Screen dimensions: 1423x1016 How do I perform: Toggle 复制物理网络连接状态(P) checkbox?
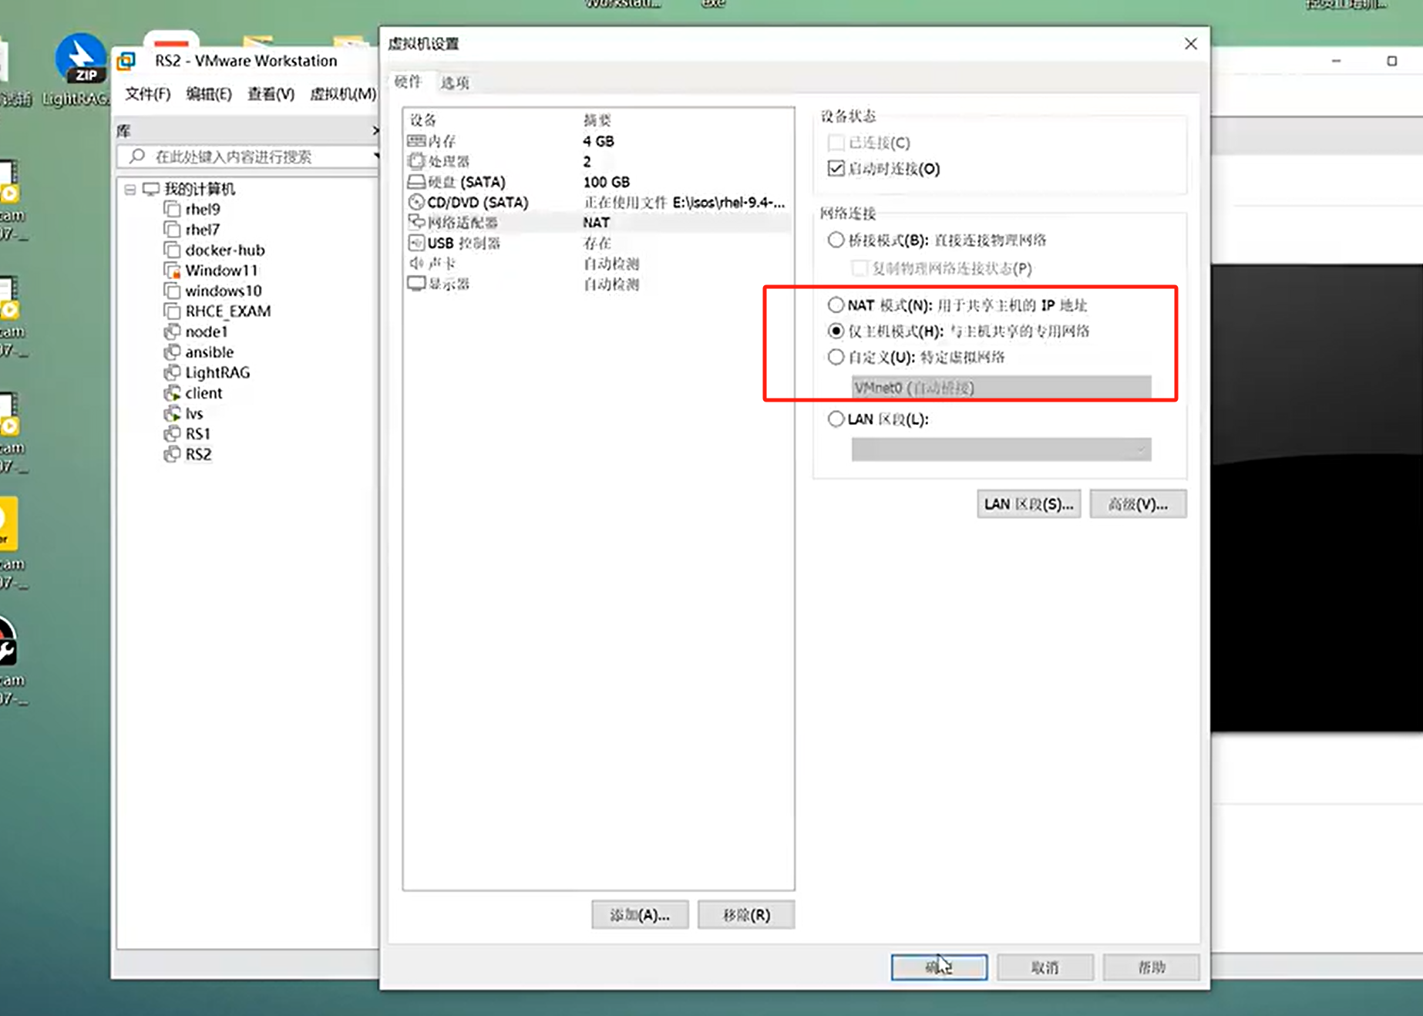click(x=860, y=268)
